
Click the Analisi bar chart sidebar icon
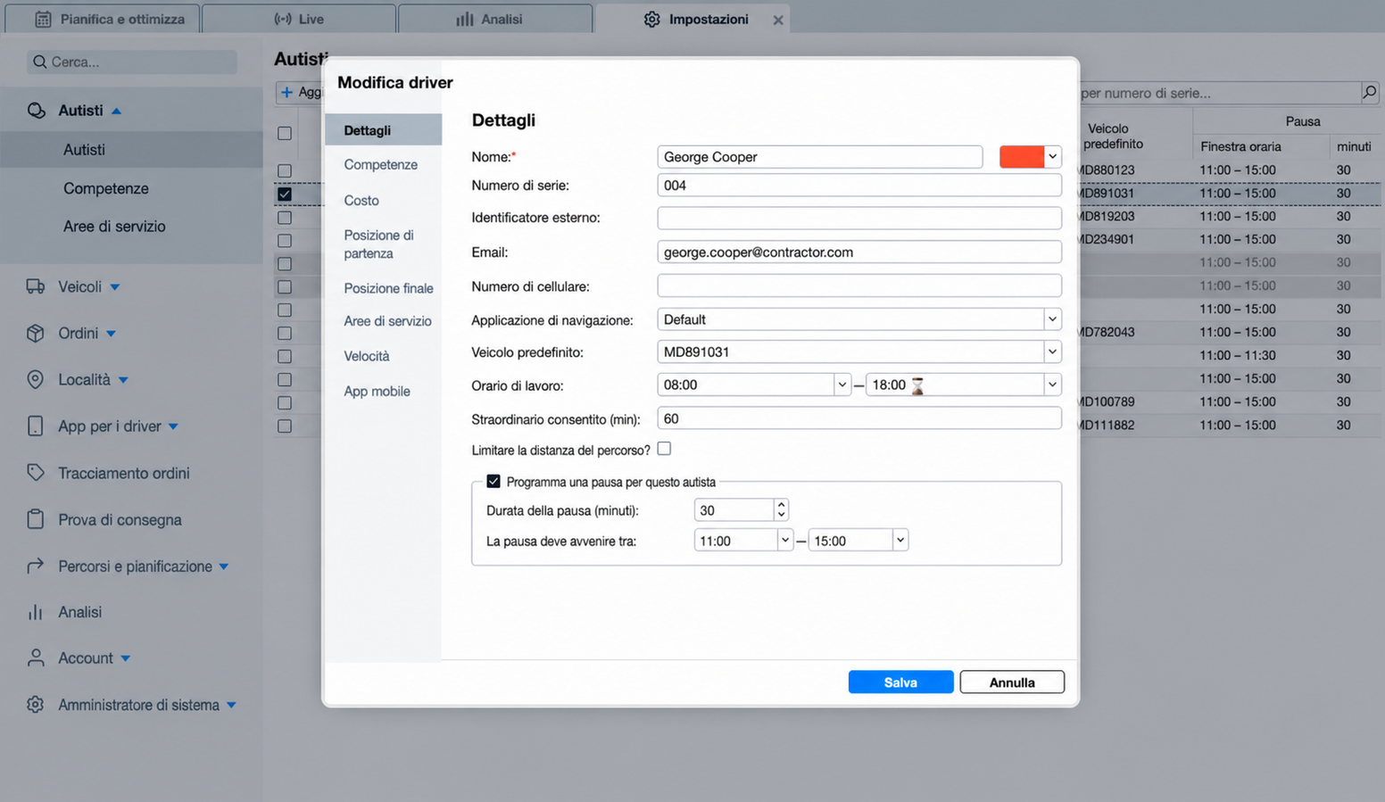pos(36,612)
